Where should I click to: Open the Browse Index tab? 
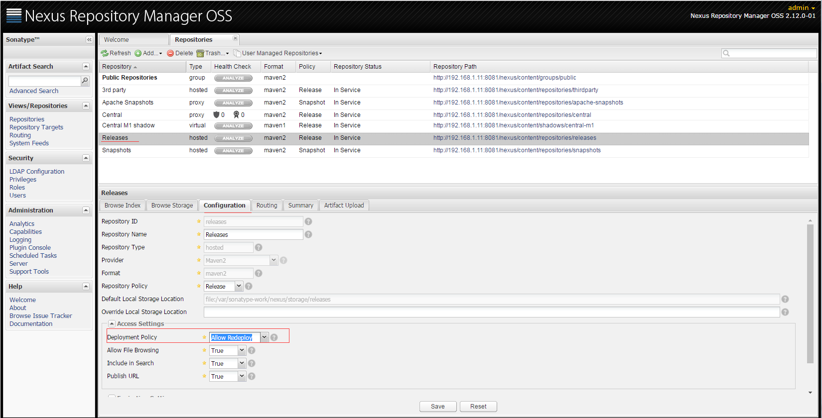pyautogui.click(x=123, y=206)
